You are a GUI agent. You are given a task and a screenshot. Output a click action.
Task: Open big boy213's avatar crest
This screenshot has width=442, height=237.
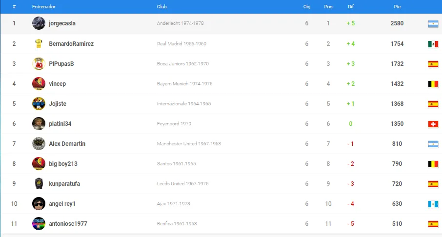coord(39,164)
